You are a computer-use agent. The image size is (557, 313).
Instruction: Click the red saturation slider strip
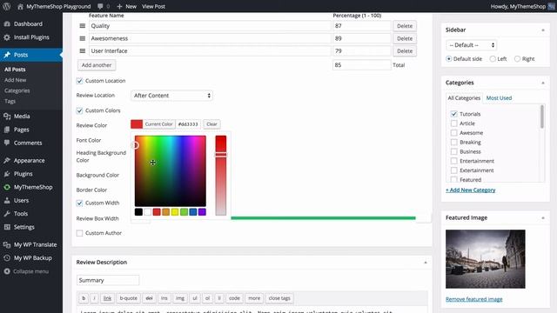click(220, 176)
